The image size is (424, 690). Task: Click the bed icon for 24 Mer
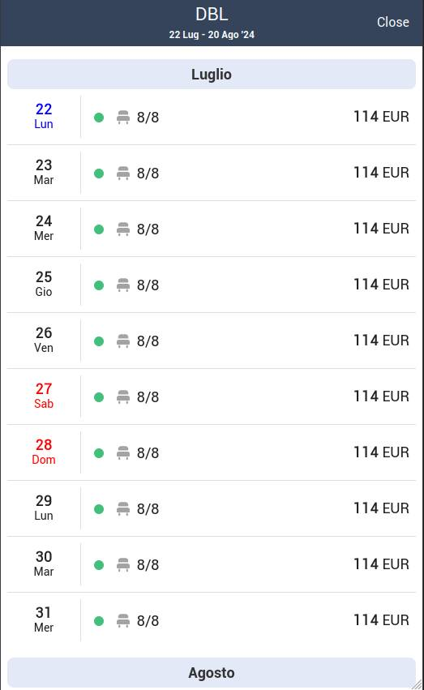coord(123,229)
